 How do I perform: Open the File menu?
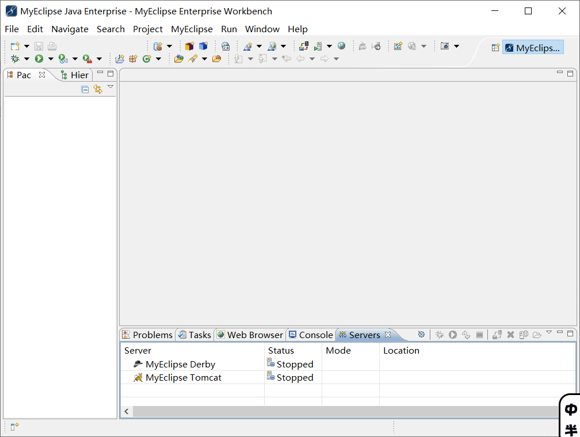pyautogui.click(x=12, y=29)
